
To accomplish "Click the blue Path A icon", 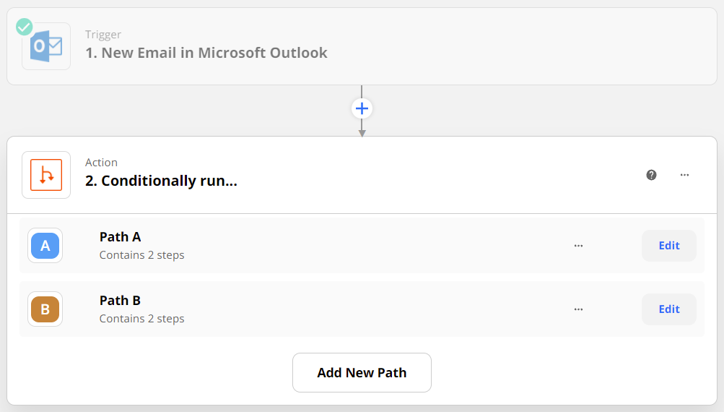I will pyautogui.click(x=45, y=246).
